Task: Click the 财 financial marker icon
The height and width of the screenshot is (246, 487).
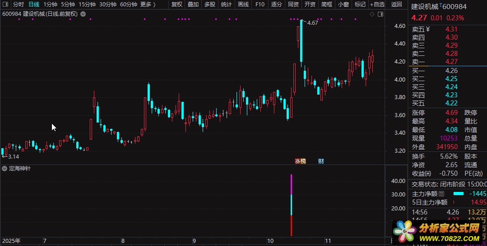Action: coord(321,161)
